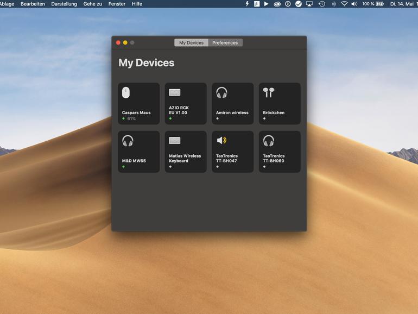Image resolution: width=418 pixels, height=314 pixels.
Task: Click the white status dot on Bröckchen card
Action: [x=264, y=118]
